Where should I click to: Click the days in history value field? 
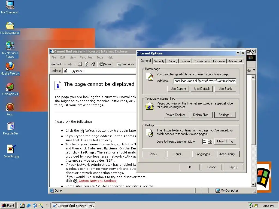click(205, 142)
